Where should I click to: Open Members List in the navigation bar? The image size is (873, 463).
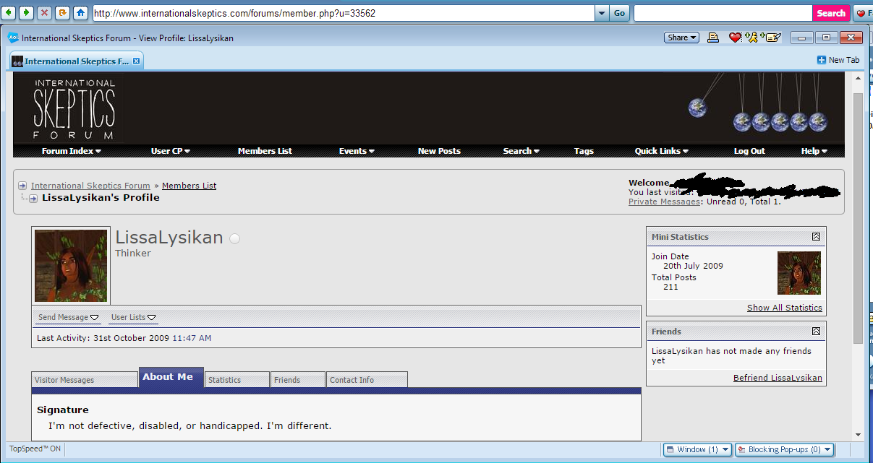265,151
